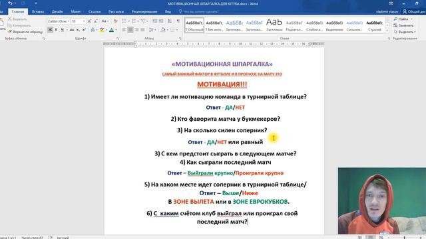Click the bulleted list icon
The width and height of the screenshot is (426, 239).
[124, 21]
